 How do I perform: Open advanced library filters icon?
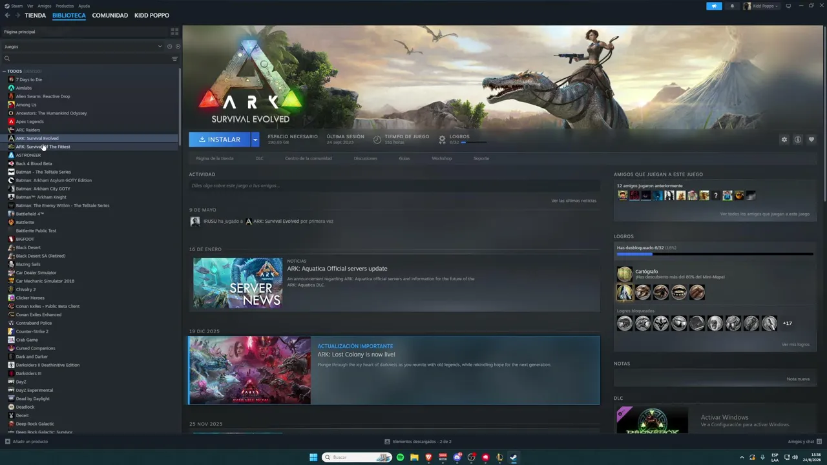[174, 59]
